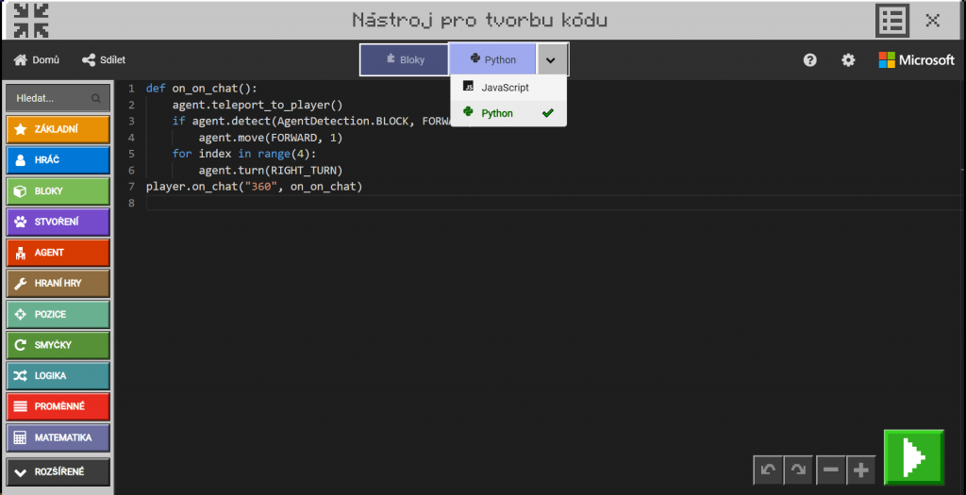
Task: Click the Sdílet share button
Action: click(x=104, y=60)
